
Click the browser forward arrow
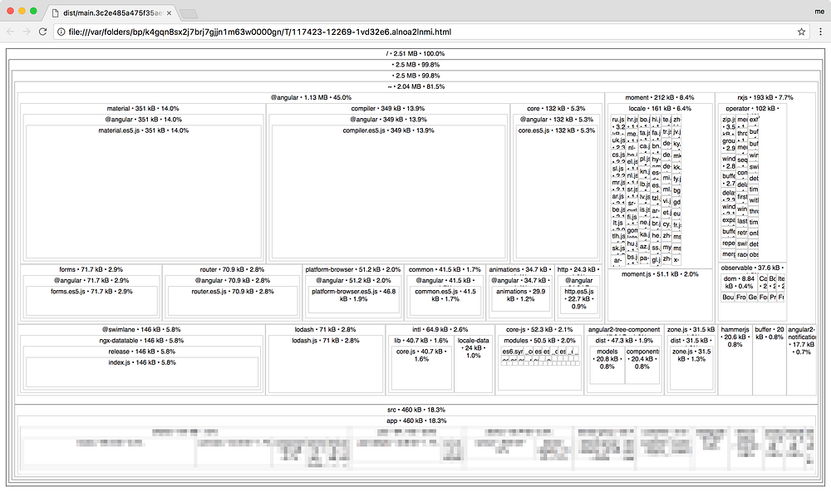27,32
